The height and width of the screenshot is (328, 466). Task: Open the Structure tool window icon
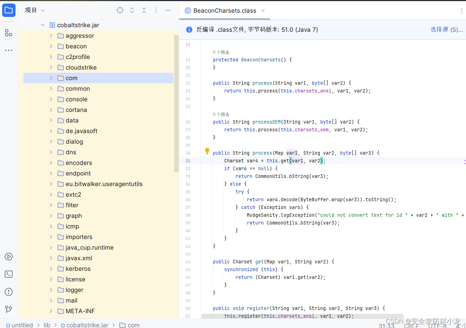9,33
